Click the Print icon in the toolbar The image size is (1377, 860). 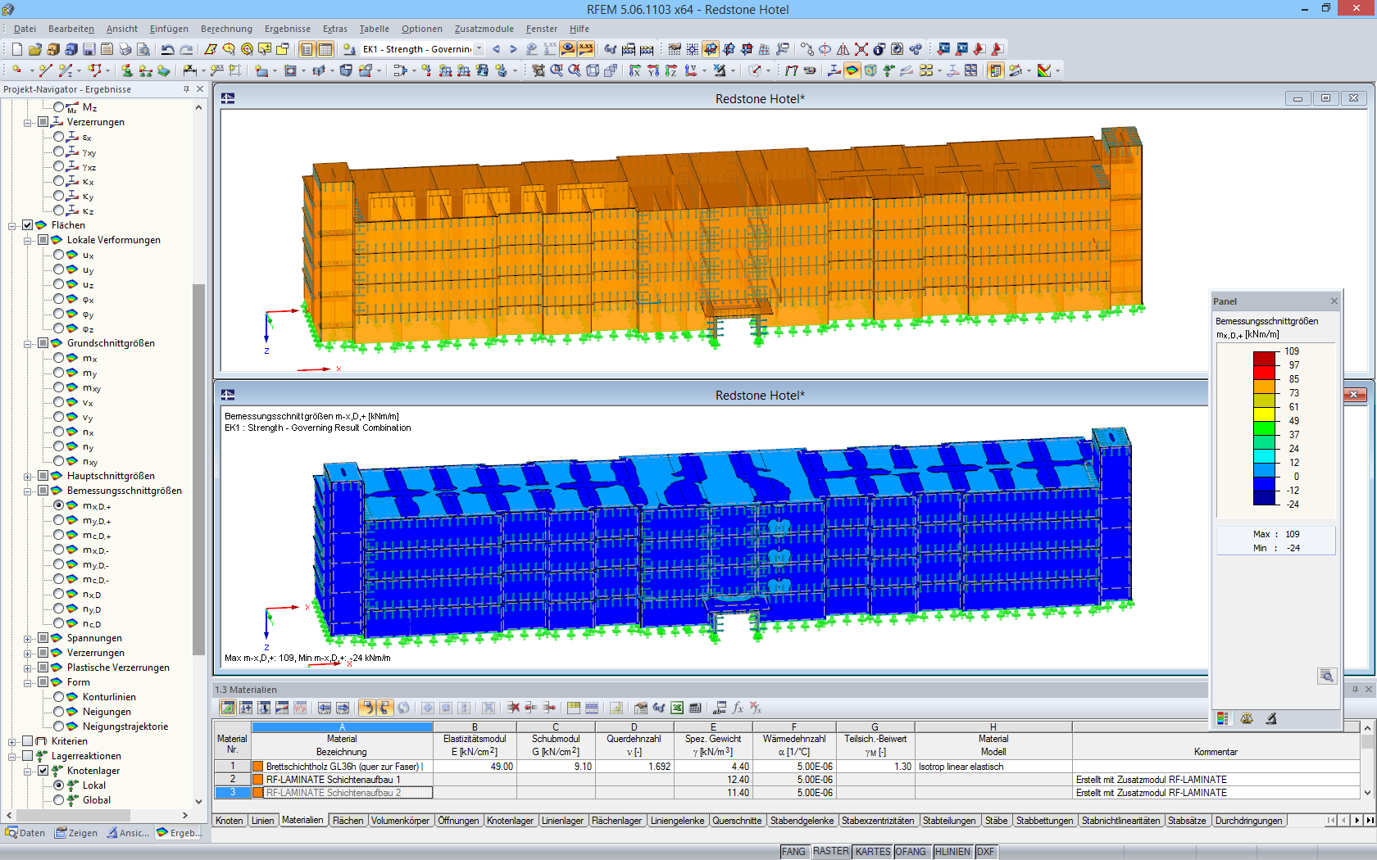point(125,48)
